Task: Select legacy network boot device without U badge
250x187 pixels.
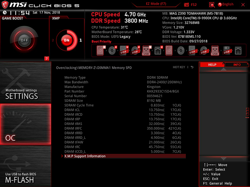Action: [238, 51]
